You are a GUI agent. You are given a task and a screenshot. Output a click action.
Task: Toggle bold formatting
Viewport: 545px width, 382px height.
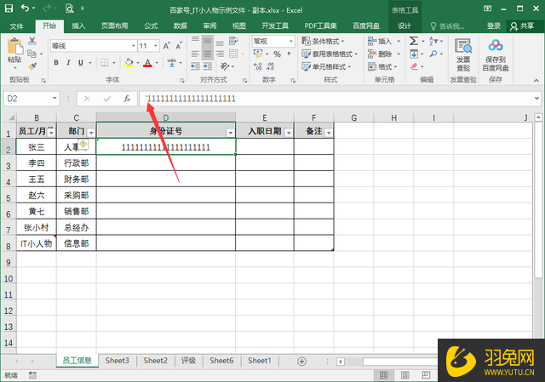[x=56, y=62]
